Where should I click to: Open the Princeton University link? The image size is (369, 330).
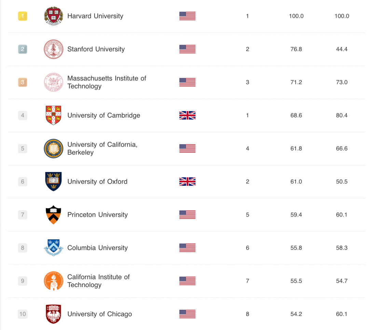pos(97,214)
